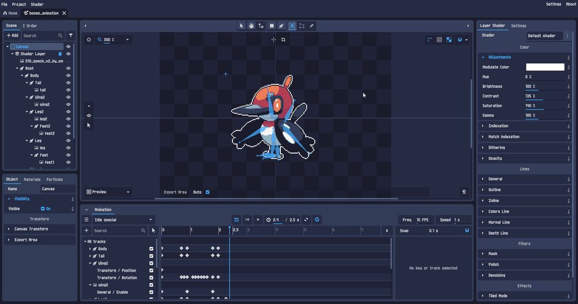
Task: Click the Contrast 135 % slider
Action: [x=544, y=96]
